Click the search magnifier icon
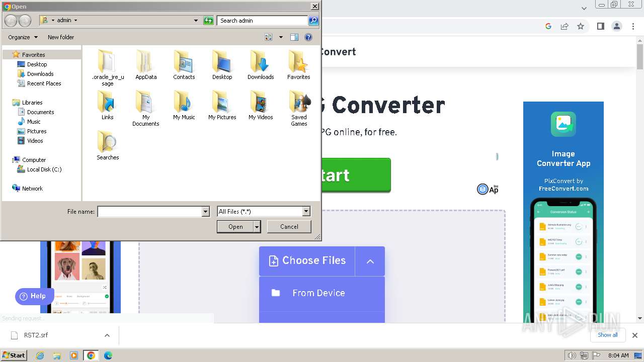The width and height of the screenshot is (644, 362). click(313, 21)
